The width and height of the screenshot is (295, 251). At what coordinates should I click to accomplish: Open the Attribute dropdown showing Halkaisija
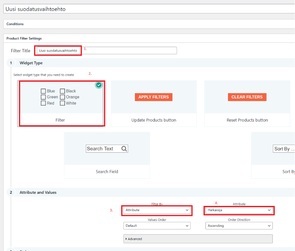tap(239, 210)
